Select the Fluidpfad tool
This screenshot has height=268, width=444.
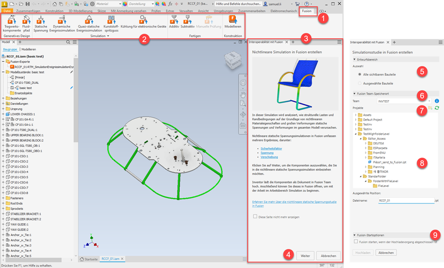(x=26, y=24)
